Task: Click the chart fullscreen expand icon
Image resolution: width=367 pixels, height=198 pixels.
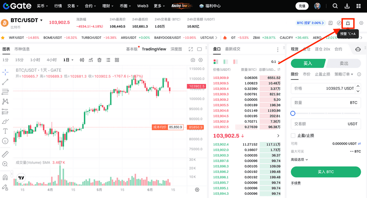Action: (191, 49)
